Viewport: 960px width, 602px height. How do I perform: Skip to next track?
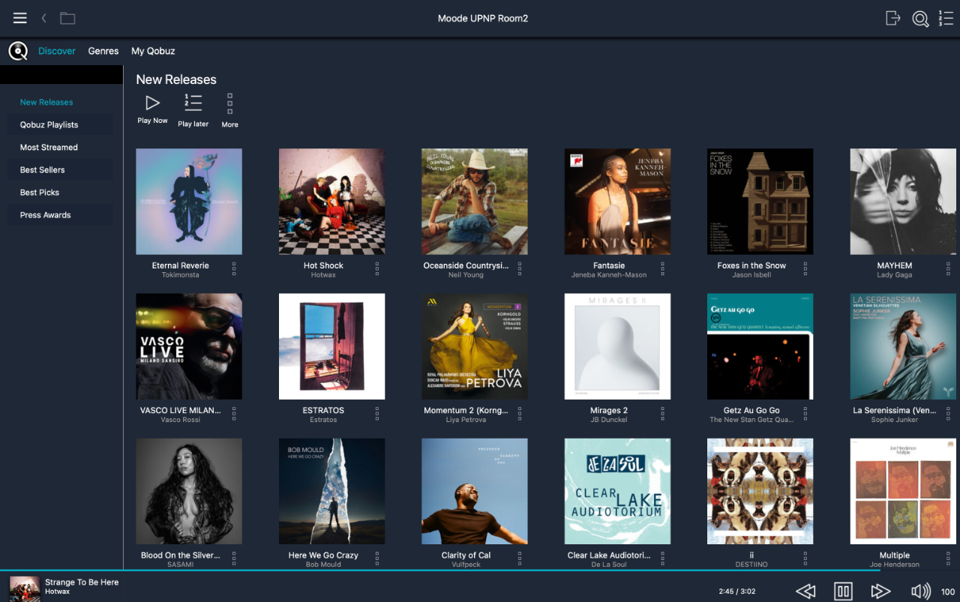tap(880, 592)
